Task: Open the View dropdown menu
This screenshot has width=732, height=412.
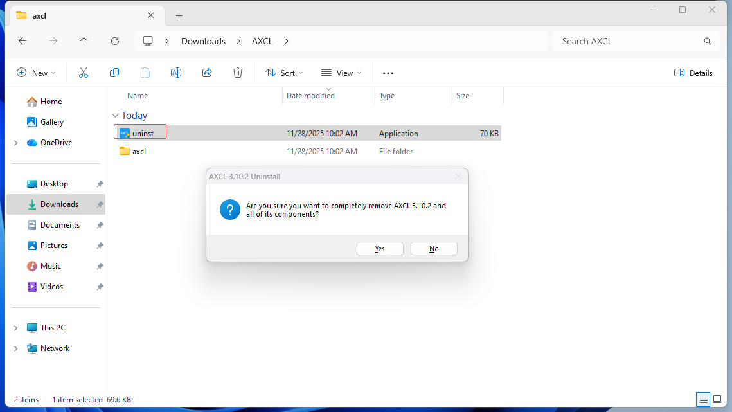Action: coord(341,73)
